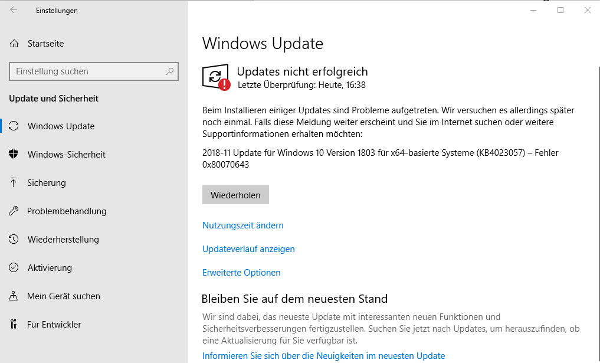Click the Letzte Überprüfung: Heute, 16:38 text
Image resolution: width=600 pixels, height=363 pixels.
pyautogui.click(x=301, y=85)
